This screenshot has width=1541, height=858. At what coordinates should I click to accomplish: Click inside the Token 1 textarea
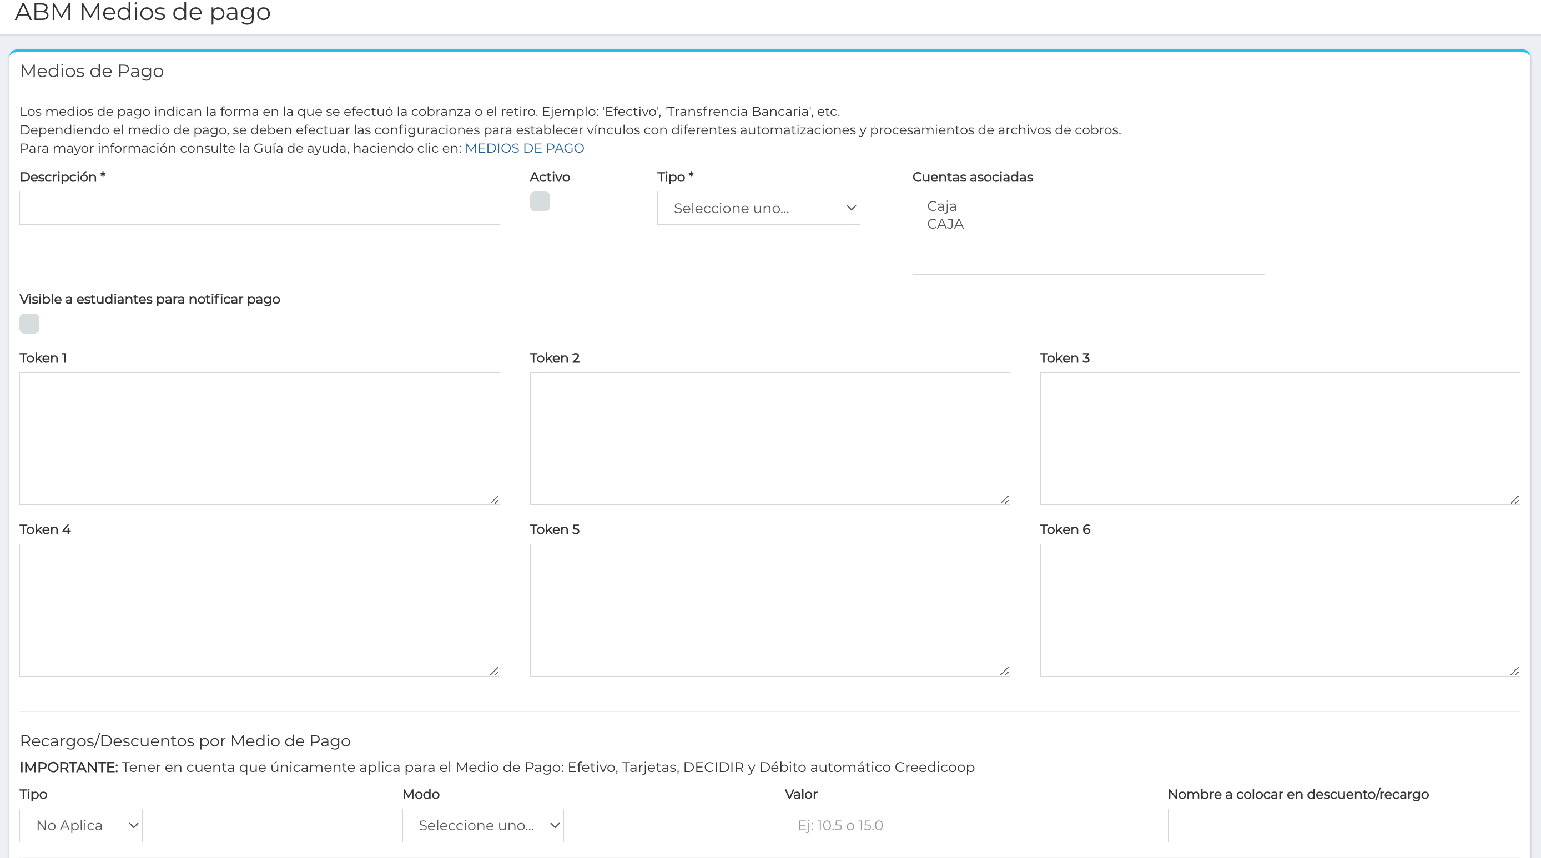(259, 438)
